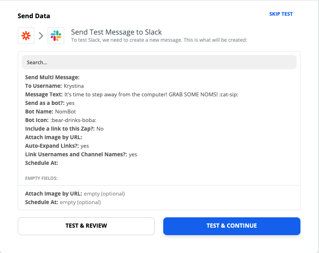Focus the Search field
Screen dimensions: 319x253
(x=159, y=62)
